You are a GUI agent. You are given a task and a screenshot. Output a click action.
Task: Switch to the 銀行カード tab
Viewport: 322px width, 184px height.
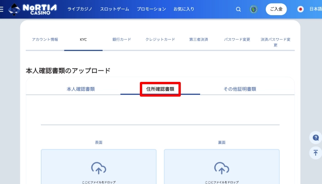(121, 40)
